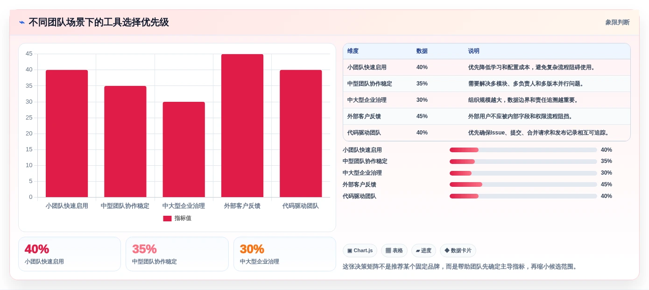Open the 40% 小团队快速启用 data card
This screenshot has width=649, height=290.
[x=70, y=254]
